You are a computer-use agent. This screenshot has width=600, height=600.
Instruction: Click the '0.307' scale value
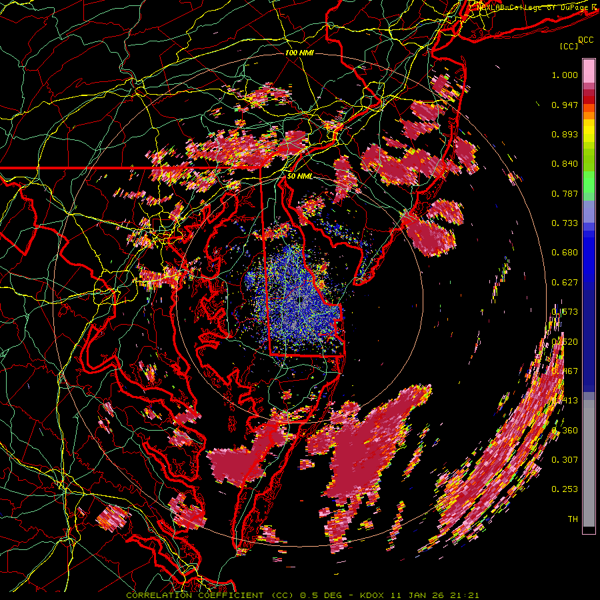[565, 460]
